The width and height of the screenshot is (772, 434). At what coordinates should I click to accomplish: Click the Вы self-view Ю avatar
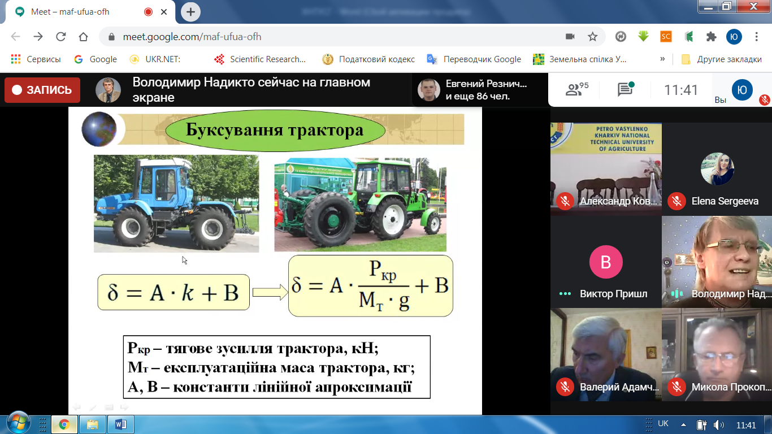(743, 90)
